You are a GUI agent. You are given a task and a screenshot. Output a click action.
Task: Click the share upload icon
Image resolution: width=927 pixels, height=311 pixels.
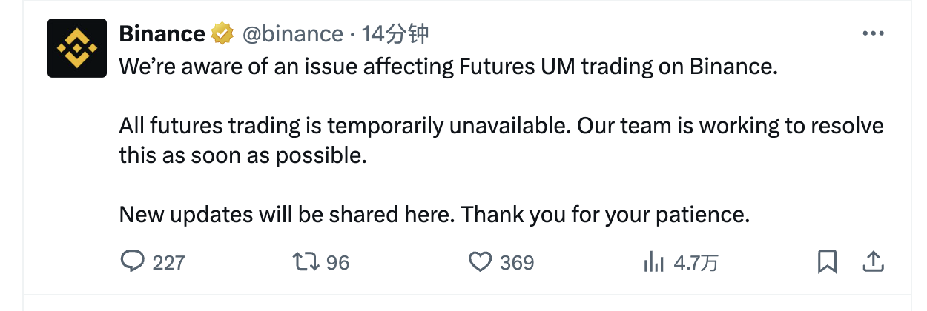[874, 261]
